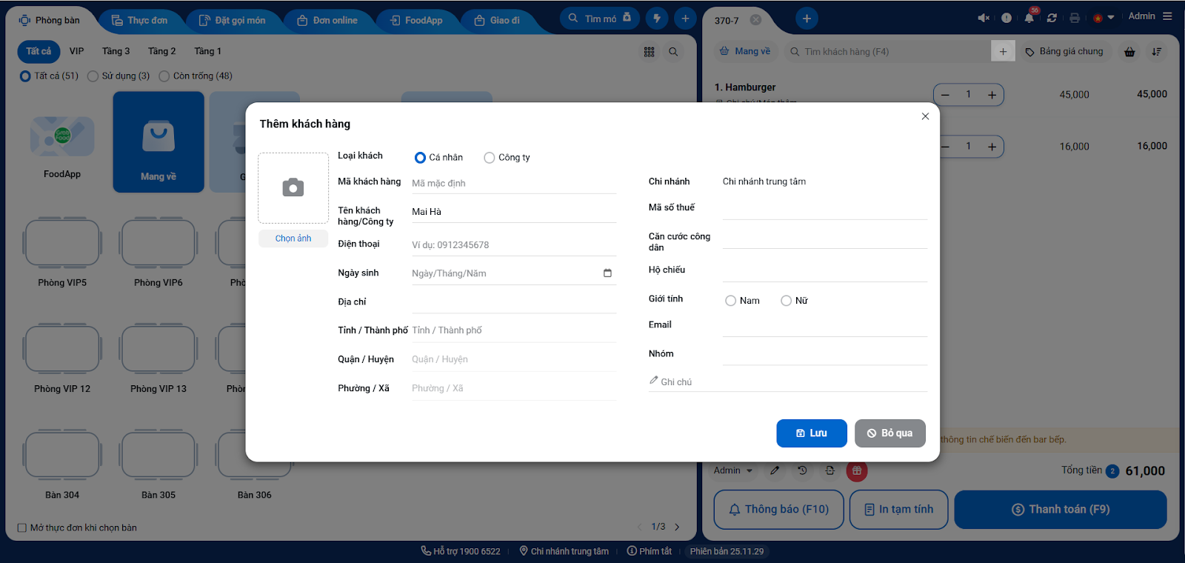
Task: Click the plus button to add customer
Action: pos(1003,51)
